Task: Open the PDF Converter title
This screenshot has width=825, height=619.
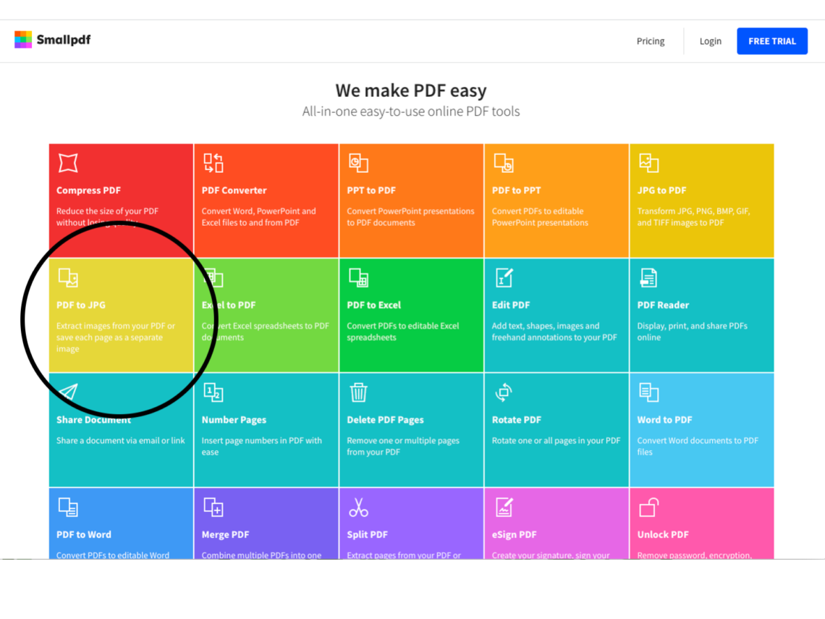Action: click(234, 190)
